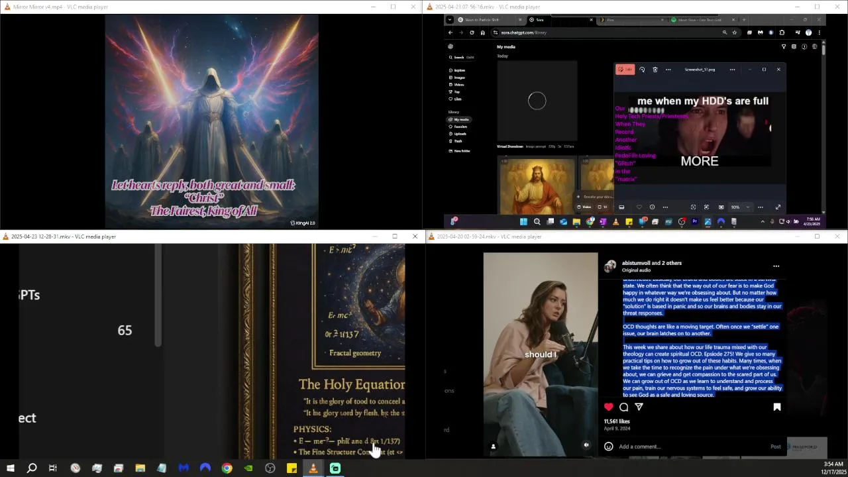Reload the Sora page in Chrome
This screenshot has height=477, width=848.
click(472, 32)
